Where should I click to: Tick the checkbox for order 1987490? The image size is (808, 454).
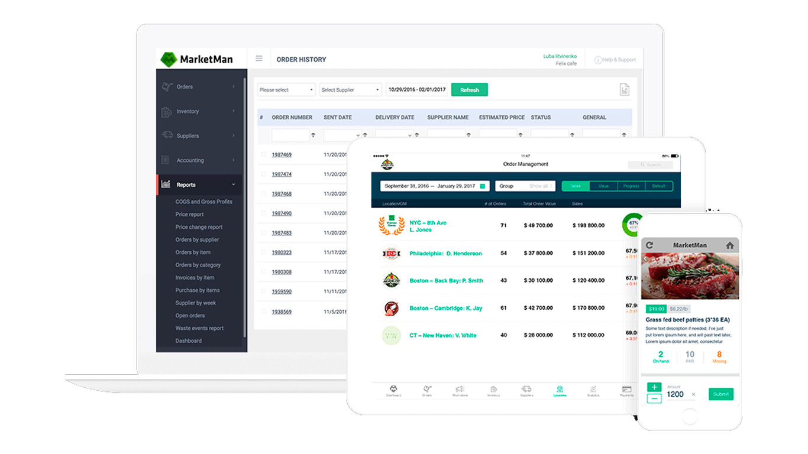pos(264,213)
